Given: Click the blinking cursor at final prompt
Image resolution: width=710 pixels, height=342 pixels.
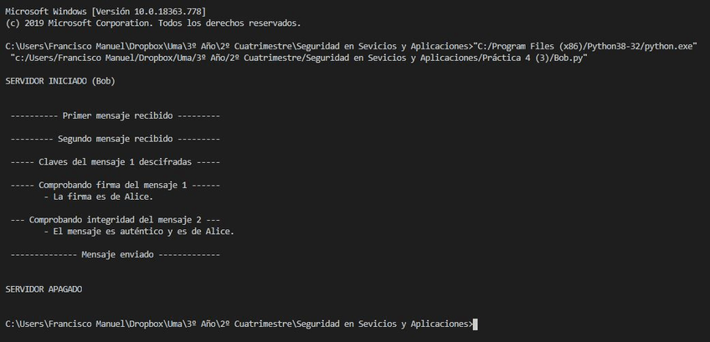Looking at the screenshot, I should (x=476, y=324).
